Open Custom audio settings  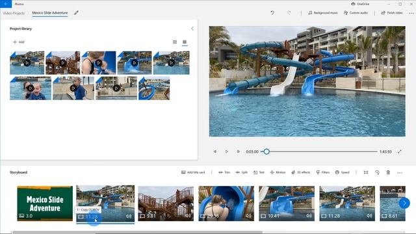coord(356,13)
